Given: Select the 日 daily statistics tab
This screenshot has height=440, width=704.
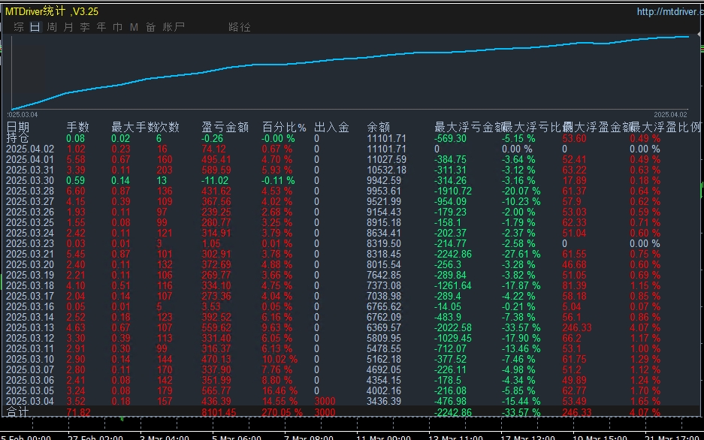Looking at the screenshot, I should (x=35, y=27).
